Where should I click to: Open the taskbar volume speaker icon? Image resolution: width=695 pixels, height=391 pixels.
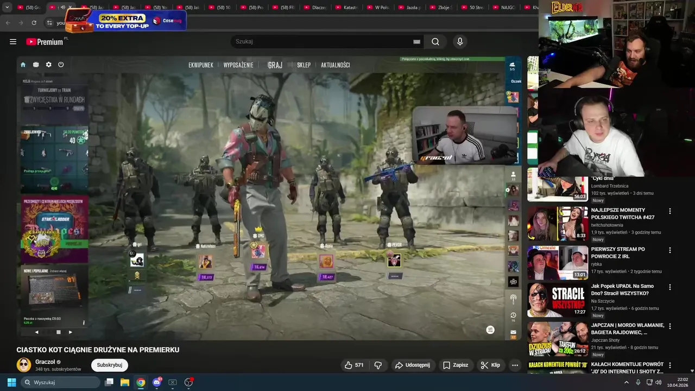(658, 382)
